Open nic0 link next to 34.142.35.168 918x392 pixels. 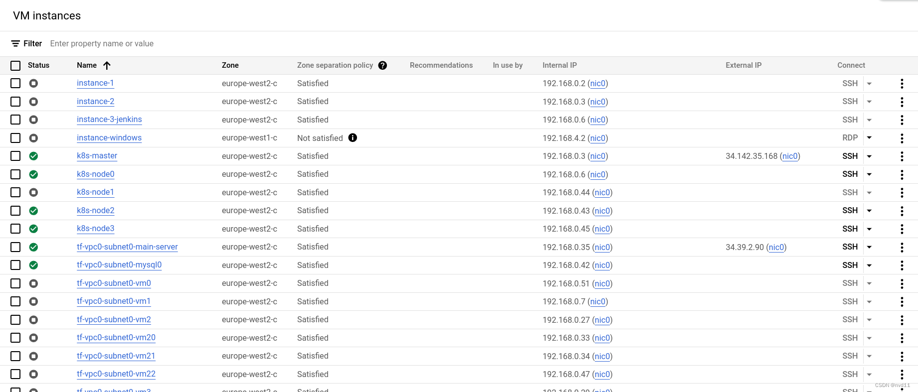pyautogui.click(x=790, y=156)
